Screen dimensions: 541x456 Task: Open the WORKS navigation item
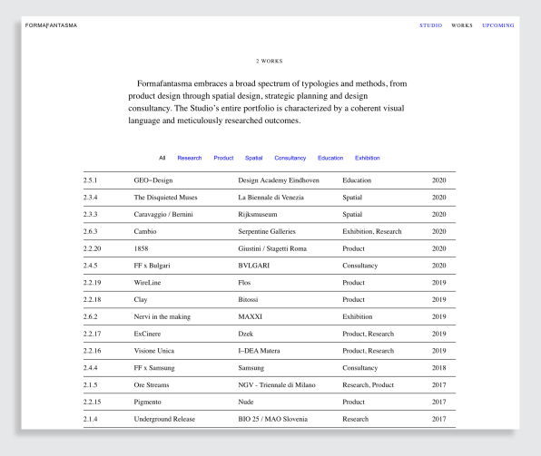click(462, 25)
